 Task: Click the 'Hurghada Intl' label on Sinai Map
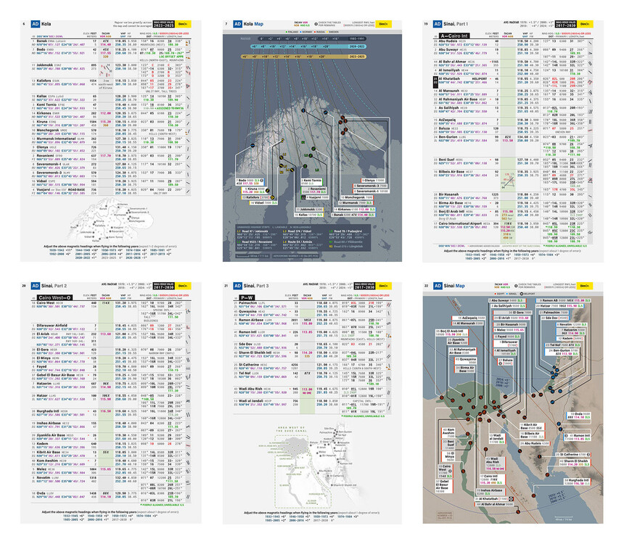coord(577,482)
